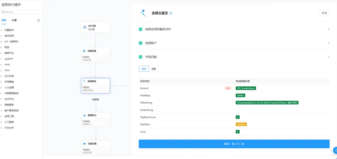Select the 数据拆分 T00004 workflow node
Image resolution: width=337 pixels, height=159 pixels.
point(96,119)
